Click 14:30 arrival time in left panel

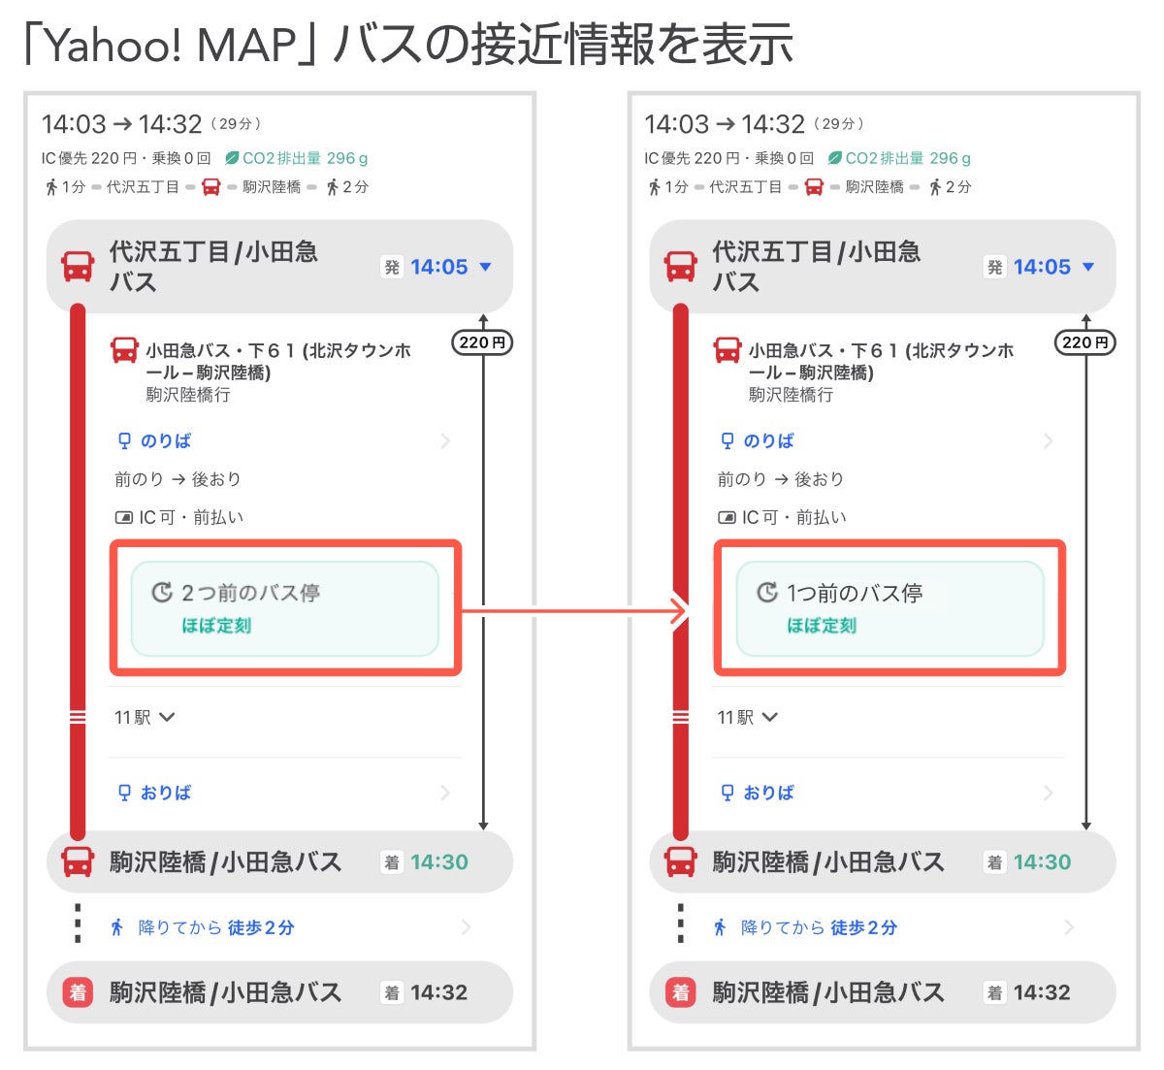pos(439,861)
